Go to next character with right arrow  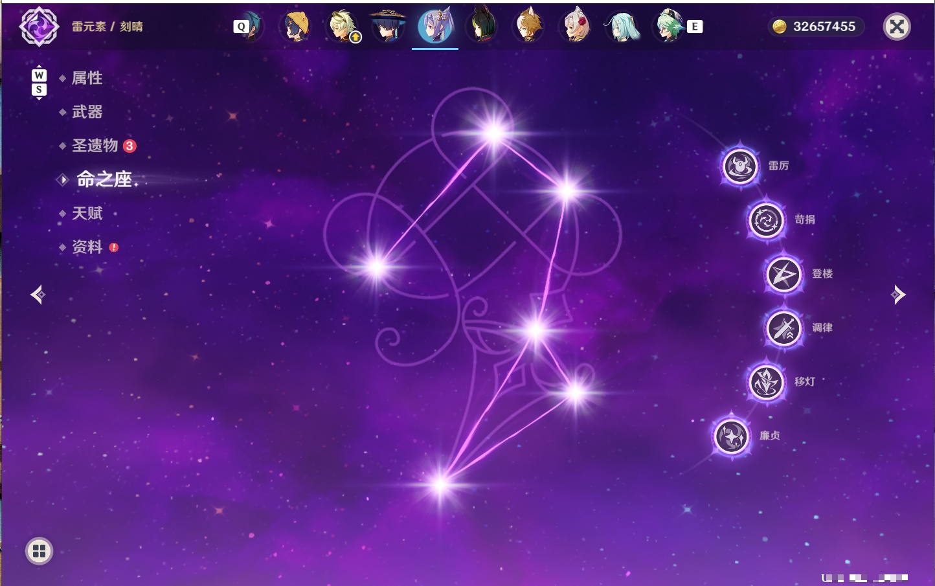(898, 295)
